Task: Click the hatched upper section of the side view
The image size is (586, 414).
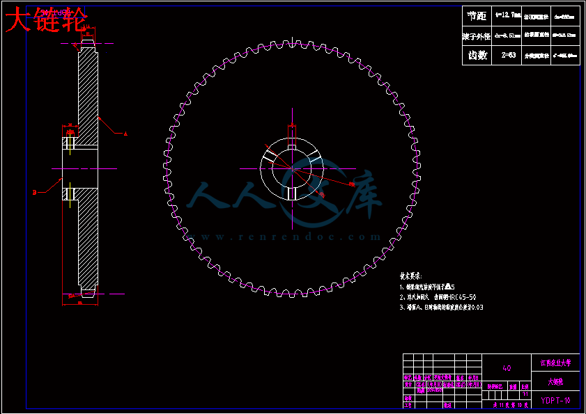Action: 88,96
